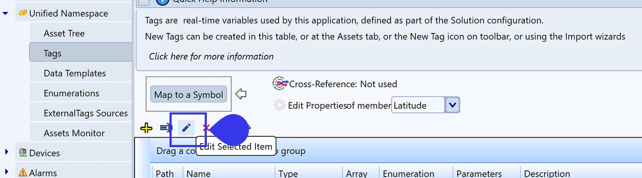Expand the Alarms section arrow
Image resolution: width=642 pixels, height=178 pixels.
click(x=6, y=172)
